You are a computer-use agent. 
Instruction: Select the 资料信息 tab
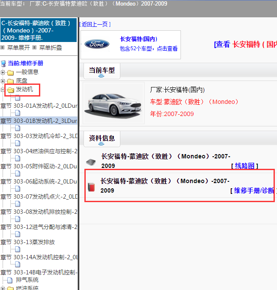pyautogui.click(x=102, y=139)
